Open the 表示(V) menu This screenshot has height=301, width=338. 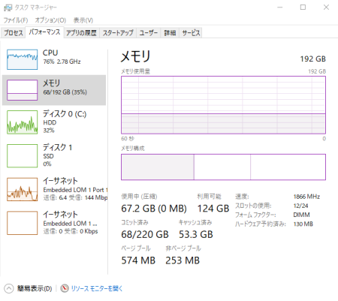(x=83, y=20)
